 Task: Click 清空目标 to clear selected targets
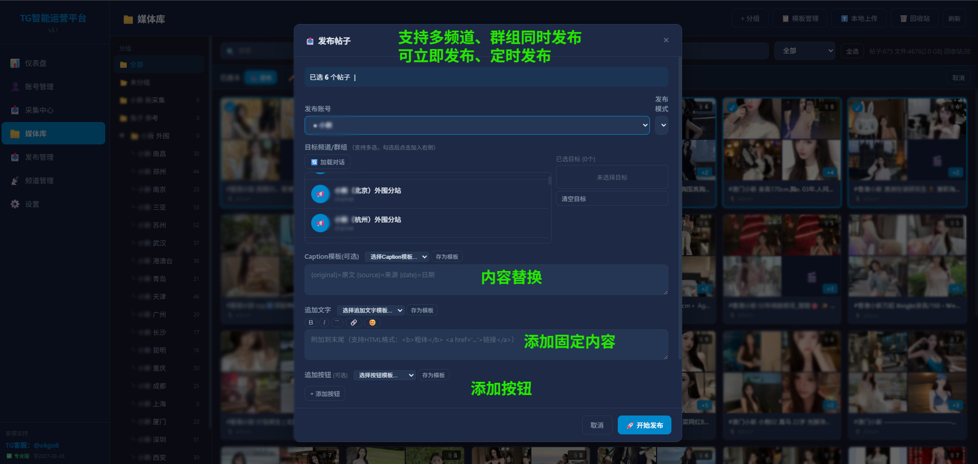tap(612, 199)
